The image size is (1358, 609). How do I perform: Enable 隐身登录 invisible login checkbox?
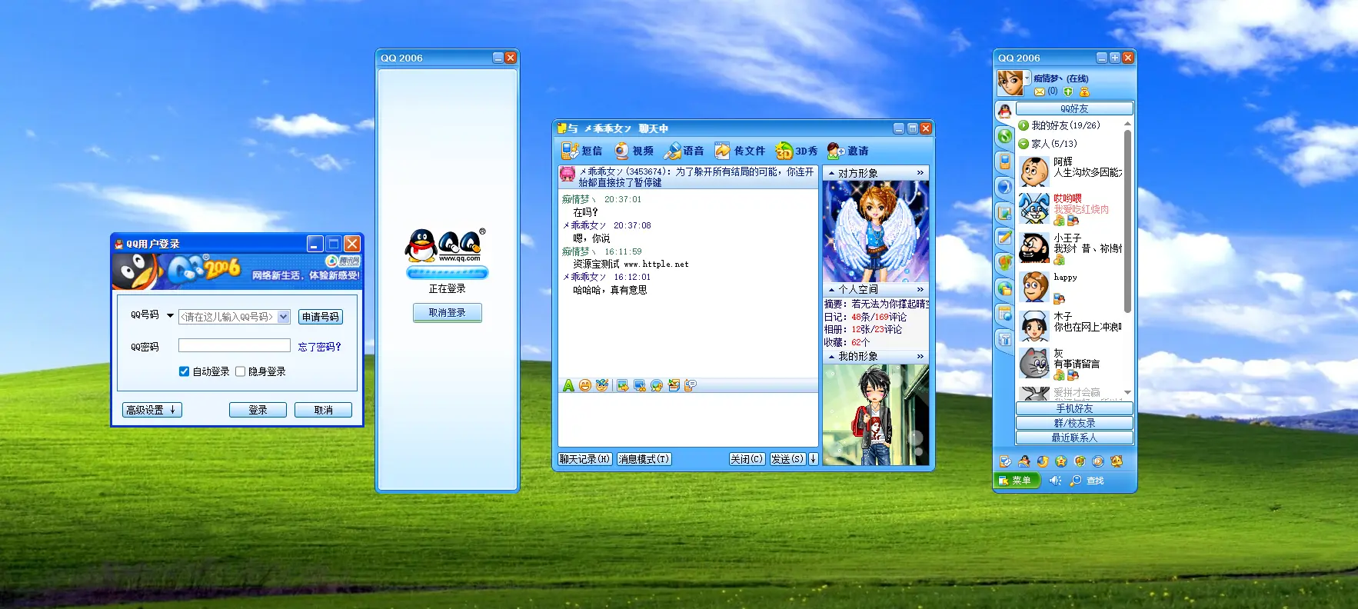click(240, 371)
